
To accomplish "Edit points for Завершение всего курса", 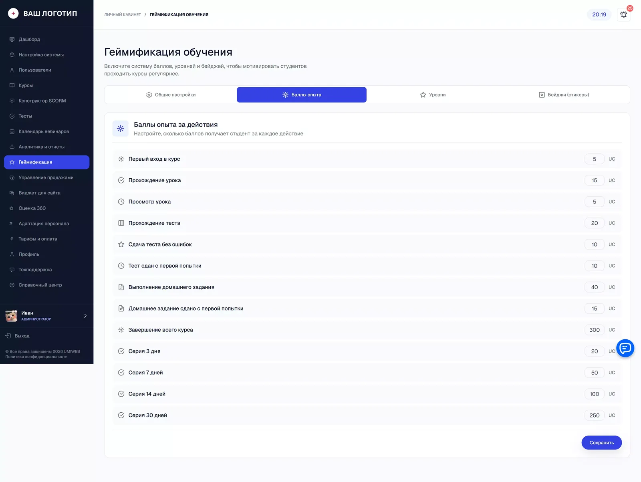I will 595,330.
